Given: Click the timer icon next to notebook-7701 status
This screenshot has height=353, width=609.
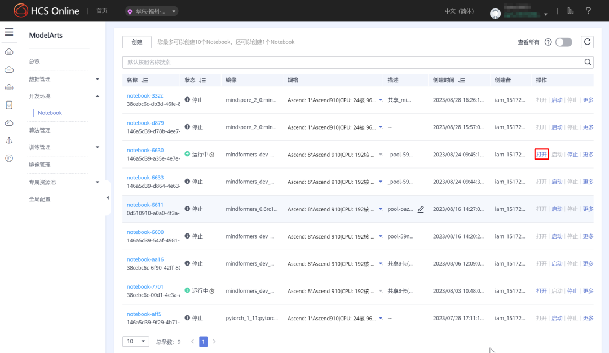Looking at the screenshot, I should (212, 291).
